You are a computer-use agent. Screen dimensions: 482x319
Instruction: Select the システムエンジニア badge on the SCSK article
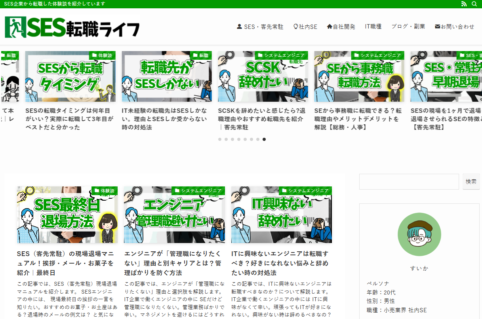point(282,55)
